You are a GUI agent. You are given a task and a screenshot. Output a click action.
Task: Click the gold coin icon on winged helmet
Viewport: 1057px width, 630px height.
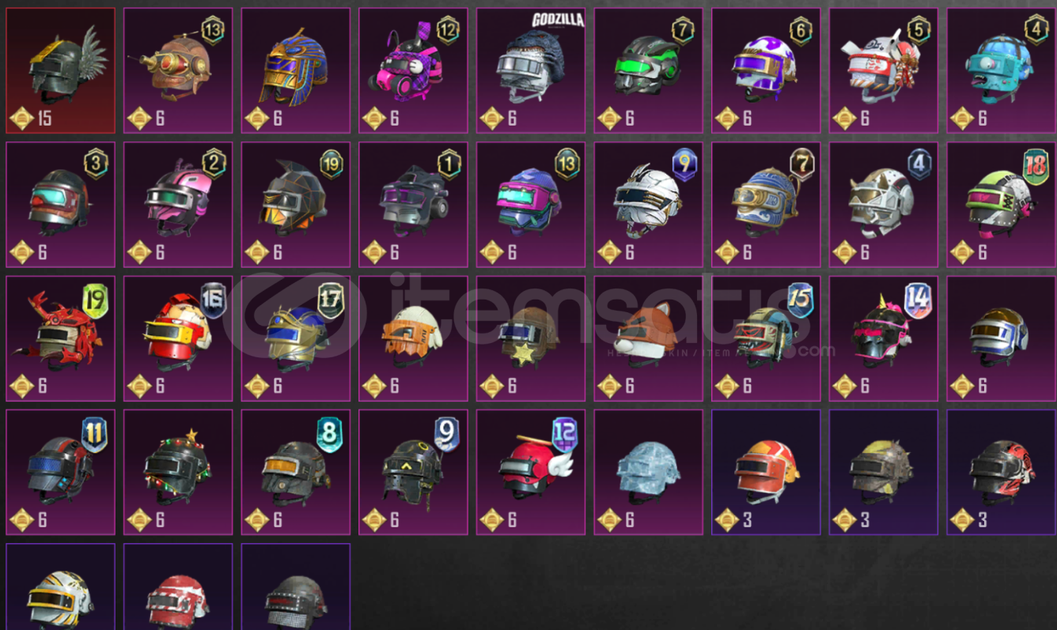click(x=21, y=119)
